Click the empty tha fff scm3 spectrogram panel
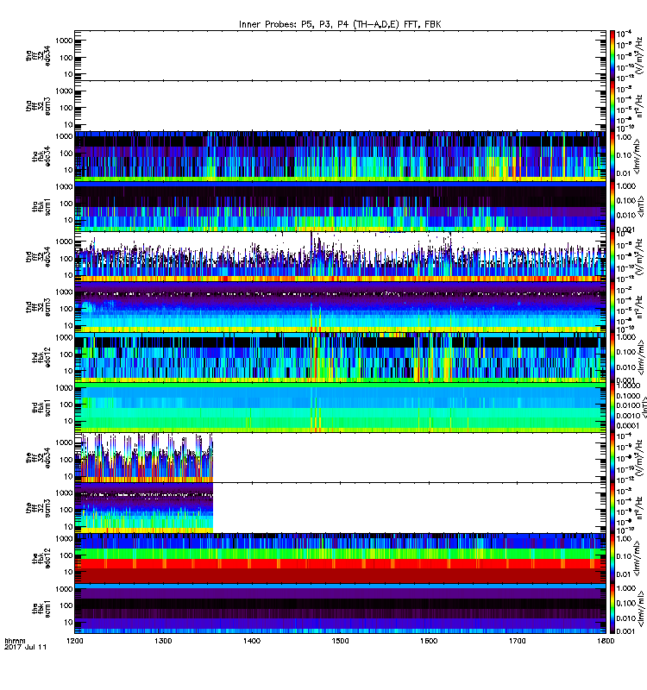This screenshot has width=647, height=690. point(340,105)
